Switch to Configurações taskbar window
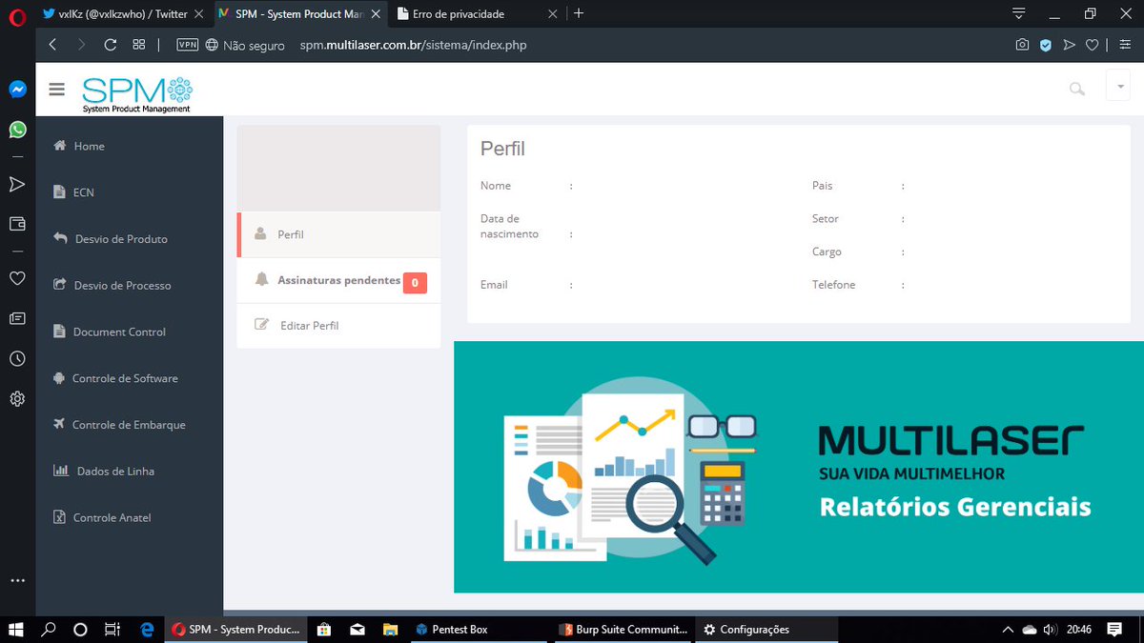This screenshot has height=643, width=1144. 766,629
